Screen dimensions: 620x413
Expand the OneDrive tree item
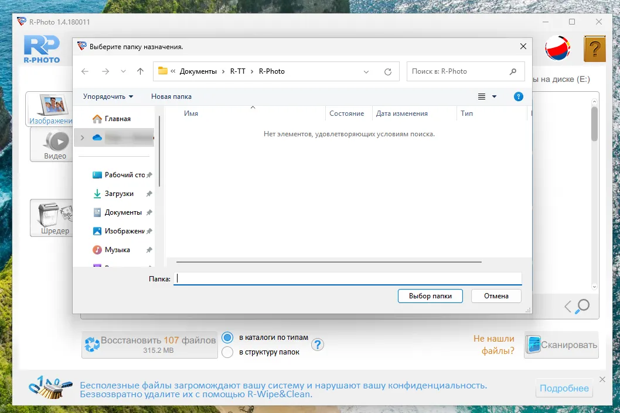82,137
